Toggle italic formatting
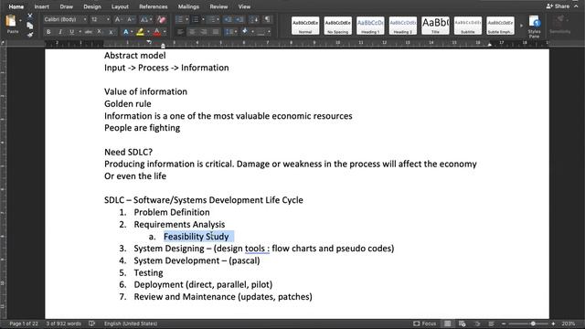 click(60, 32)
